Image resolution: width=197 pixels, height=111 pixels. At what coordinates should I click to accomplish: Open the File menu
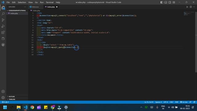(x=8, y=2)
